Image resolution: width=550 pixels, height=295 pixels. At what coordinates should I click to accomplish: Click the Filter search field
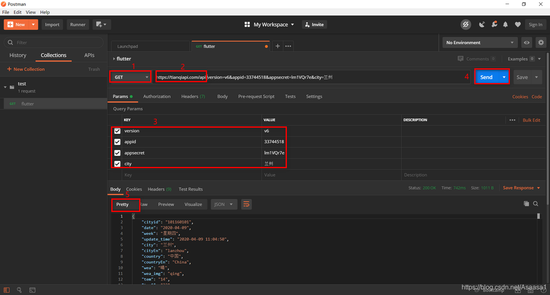click(x=54, y=43)
